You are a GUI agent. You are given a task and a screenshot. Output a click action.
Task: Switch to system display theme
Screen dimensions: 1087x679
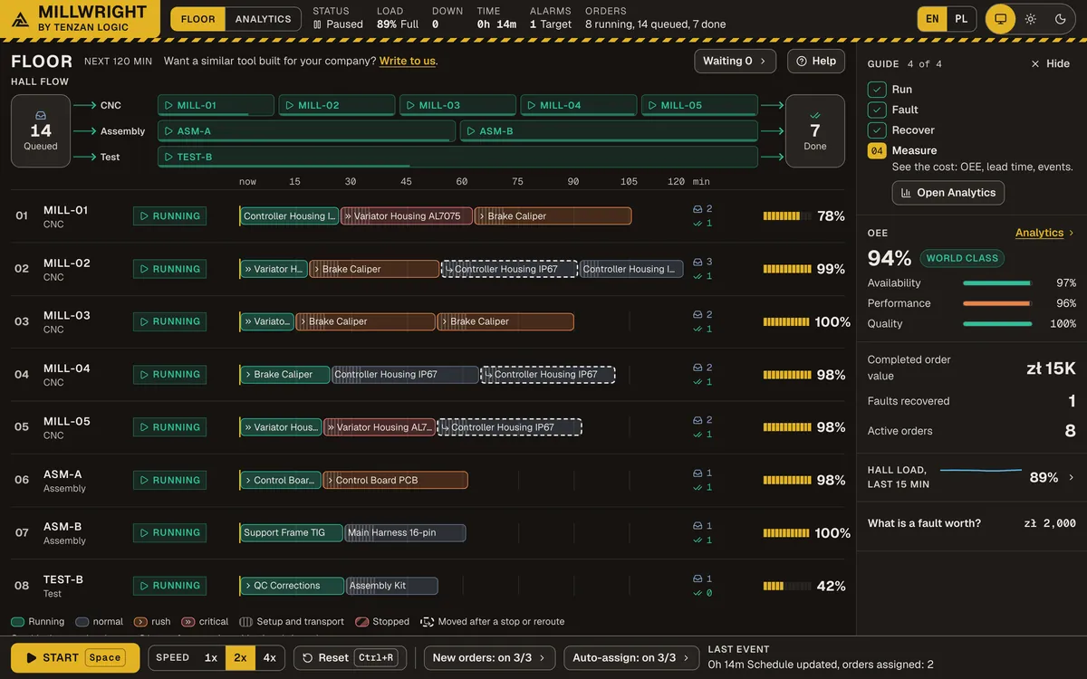(x=1001, y=19)
